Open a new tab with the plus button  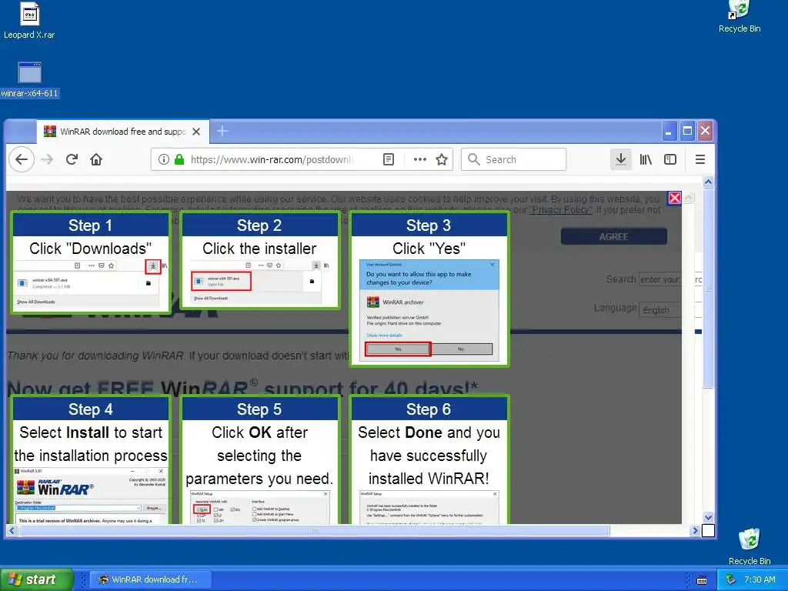point(222,132)
